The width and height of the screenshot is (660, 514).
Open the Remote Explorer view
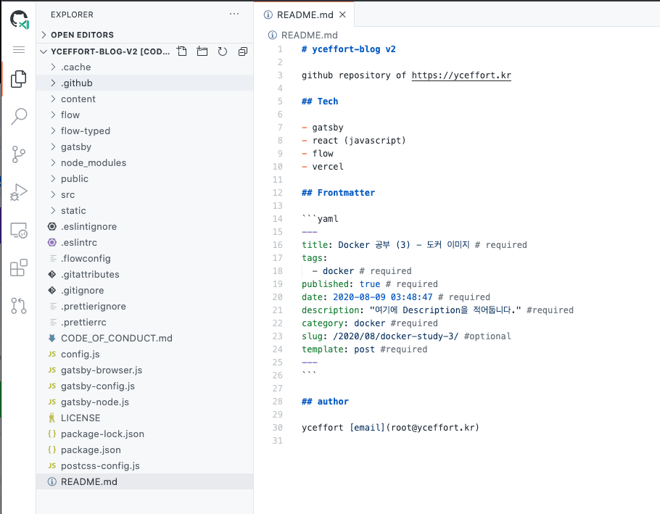19,231
